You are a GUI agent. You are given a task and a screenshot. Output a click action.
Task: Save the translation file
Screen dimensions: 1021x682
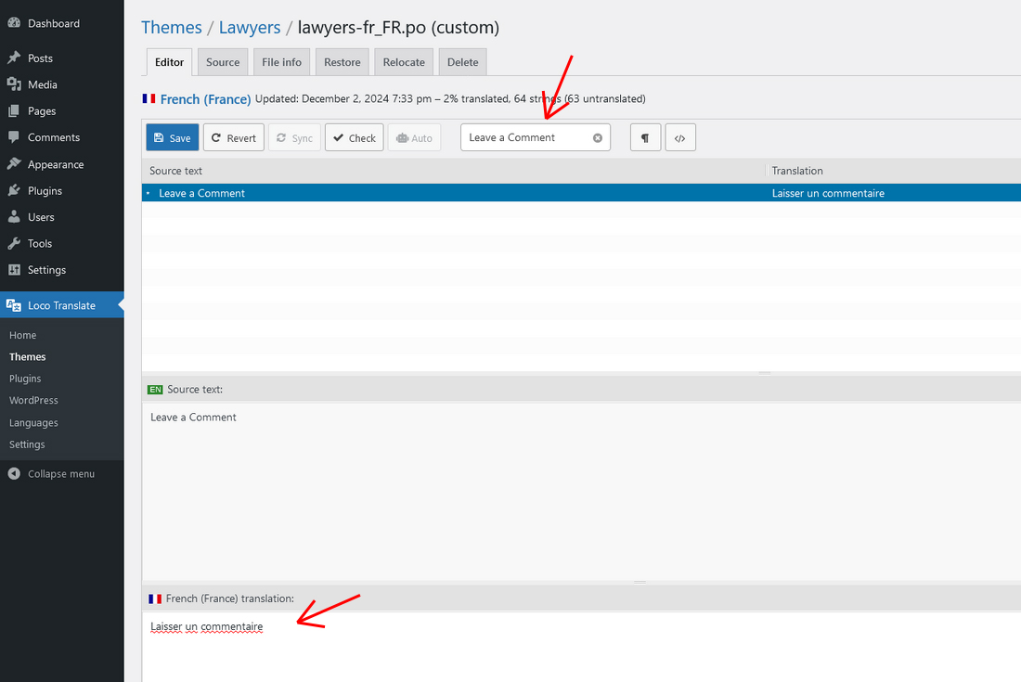point(172,136)
